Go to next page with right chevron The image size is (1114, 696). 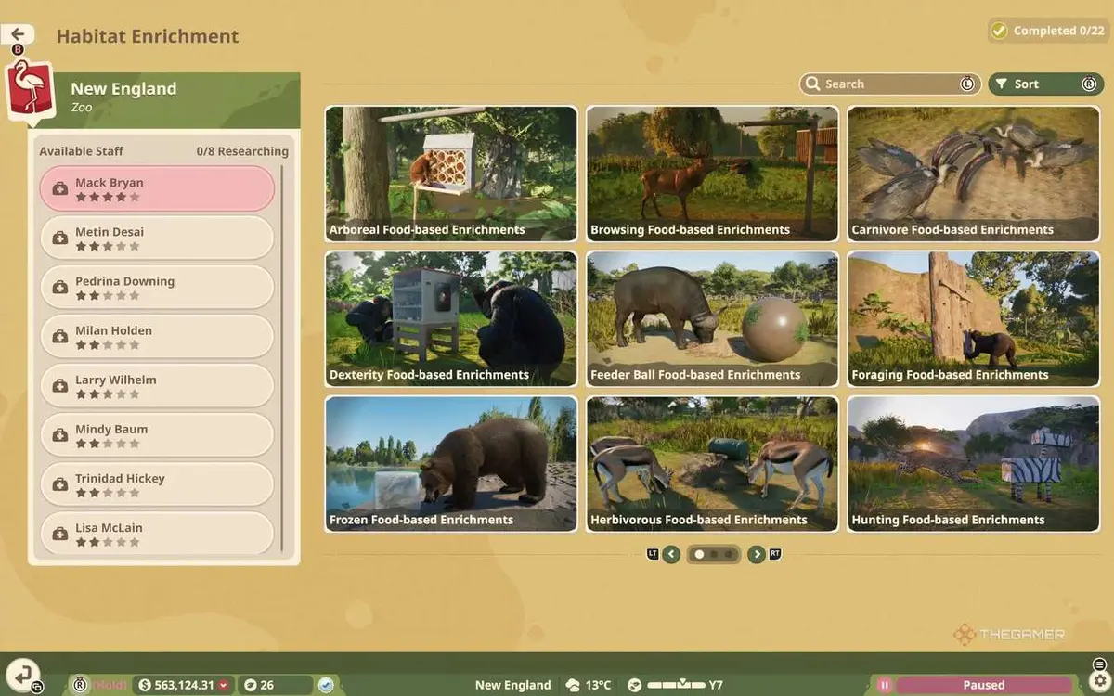pos(757,554)
